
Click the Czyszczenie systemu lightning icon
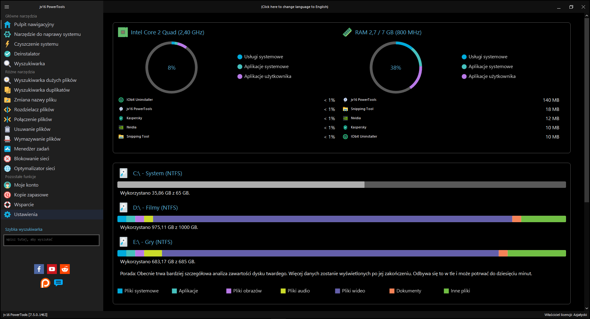click(x=7, y=44)
